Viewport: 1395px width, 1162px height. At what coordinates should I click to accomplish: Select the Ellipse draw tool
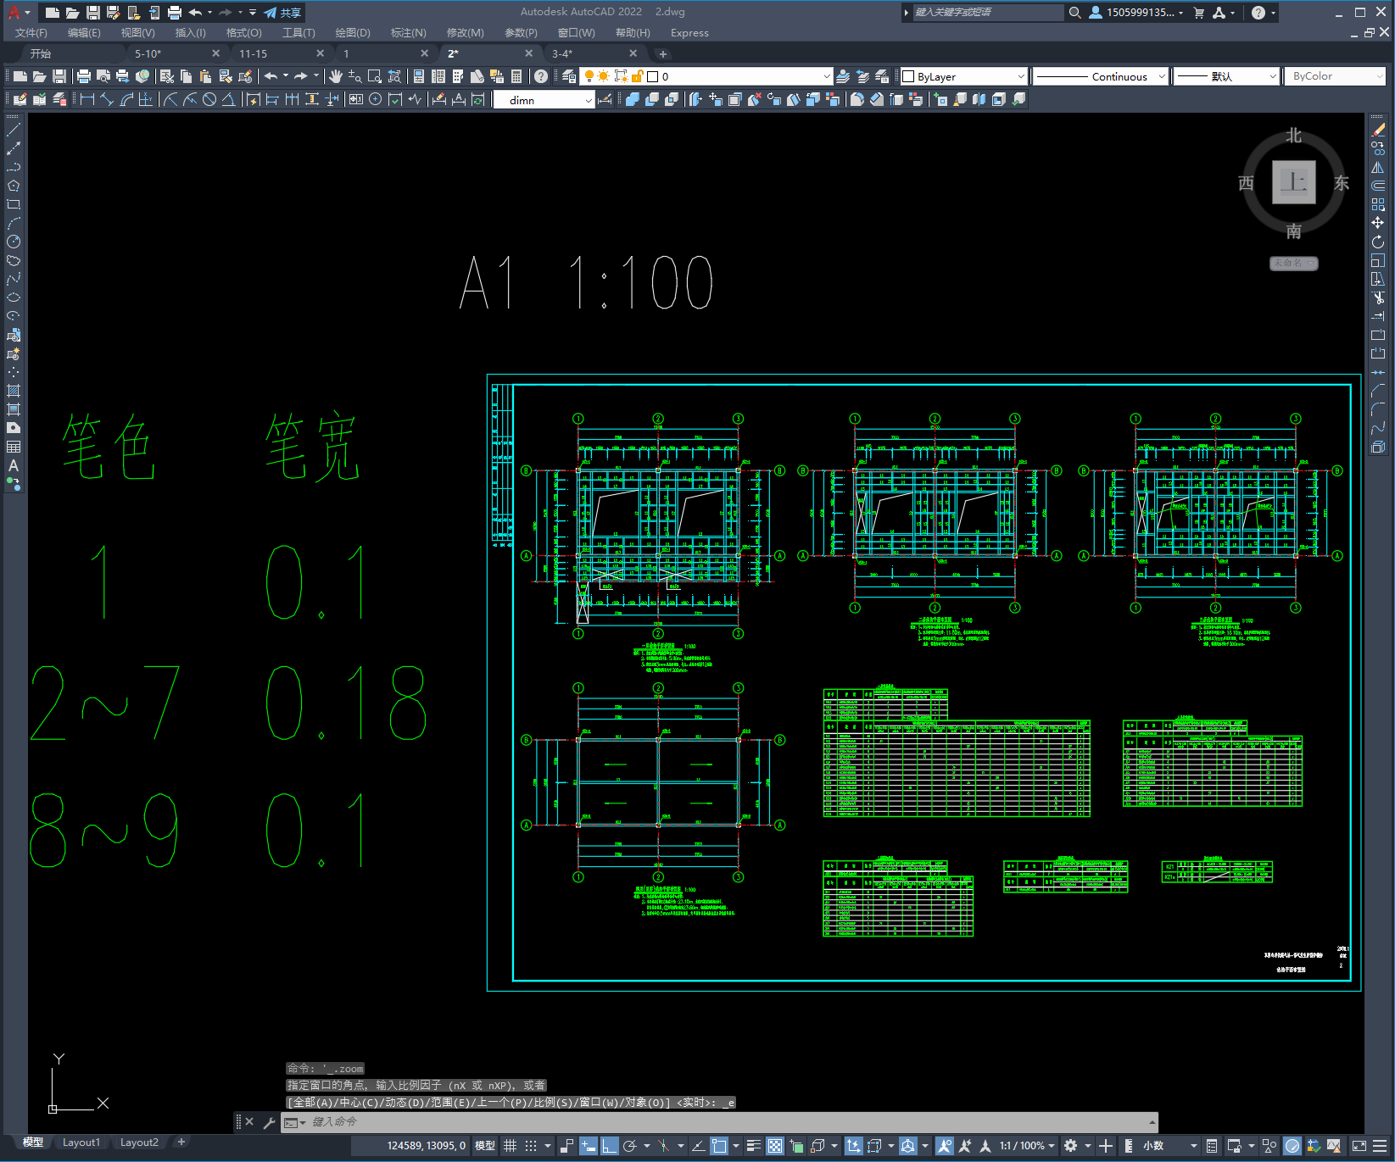tap(13, 297)
